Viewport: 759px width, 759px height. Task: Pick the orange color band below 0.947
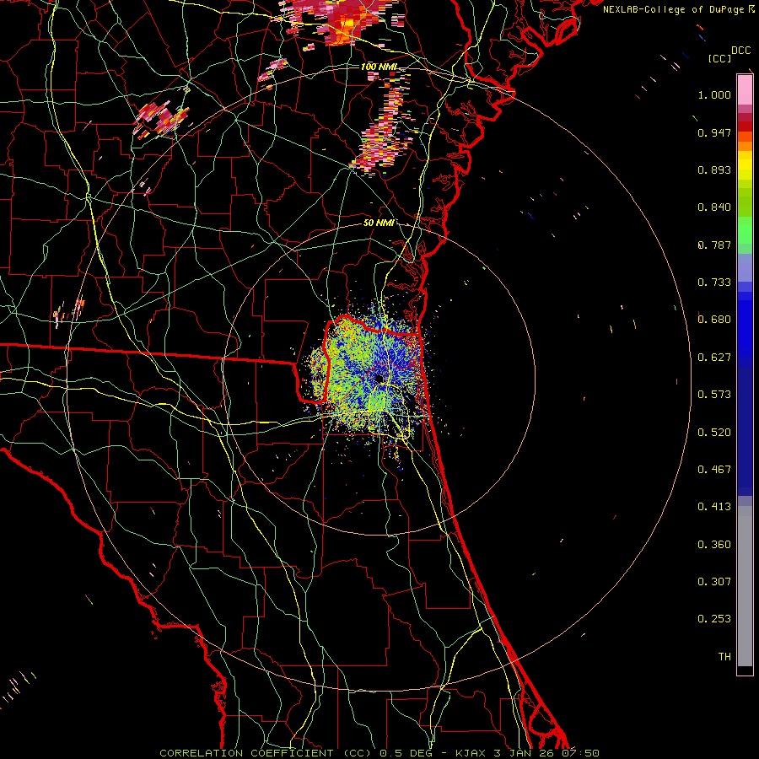[x=745, y=146]
